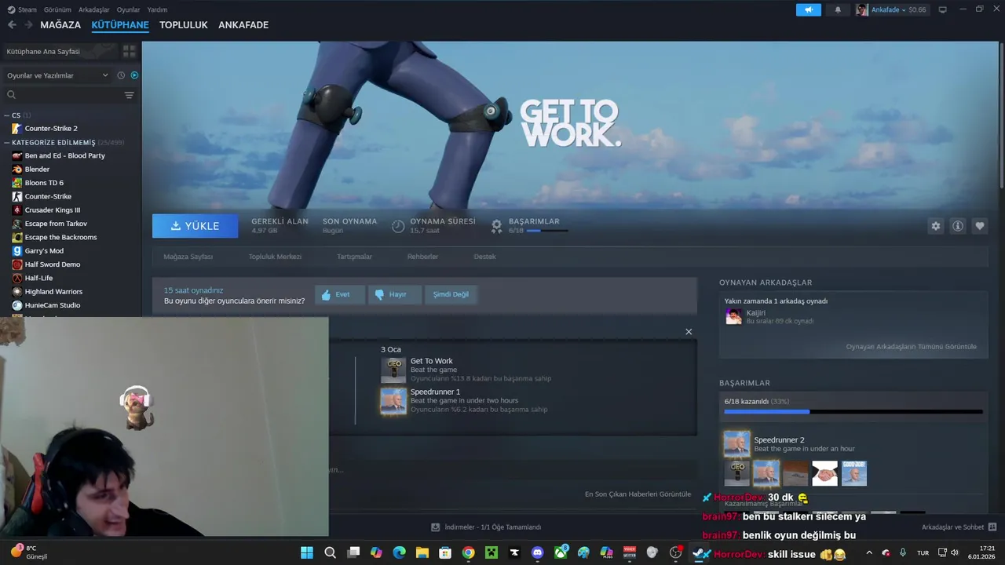Click the achievements progress bar
1005x565 pixels.
853,411
